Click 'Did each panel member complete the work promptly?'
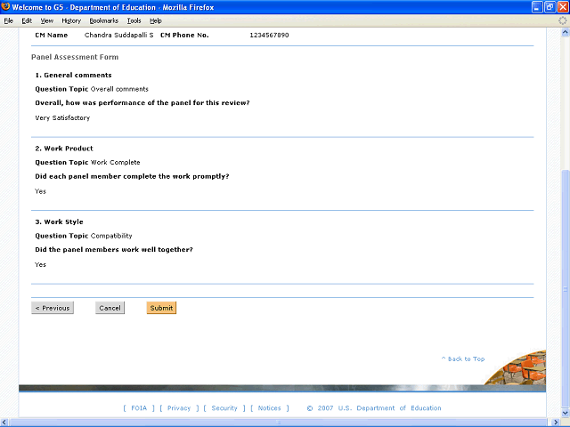570x427 pixels. (x=132, y=176)
